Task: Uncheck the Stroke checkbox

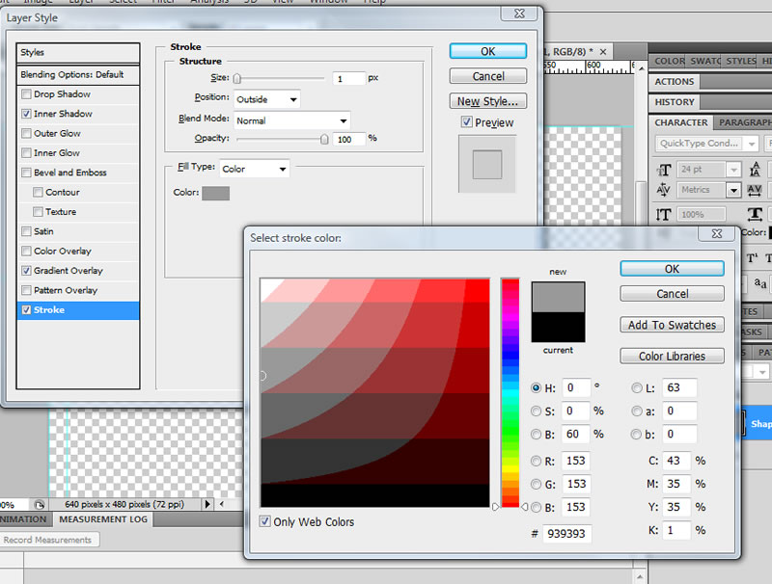Action: (27, 309)
